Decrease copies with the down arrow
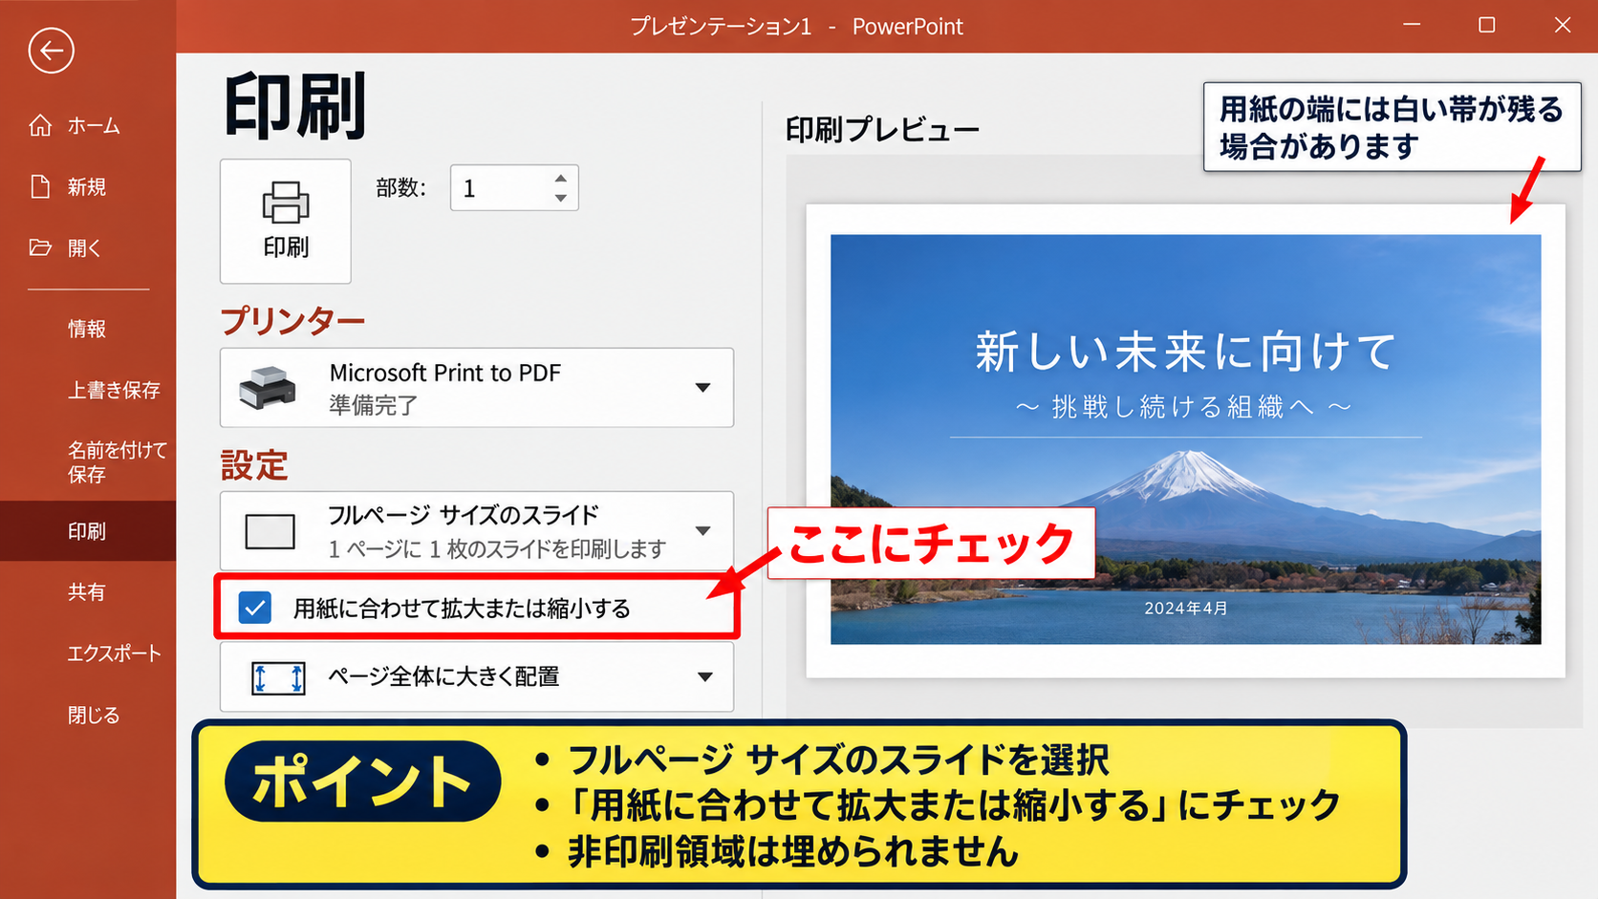The height and width of the screenshot is (899, 1598). [561, 198]
